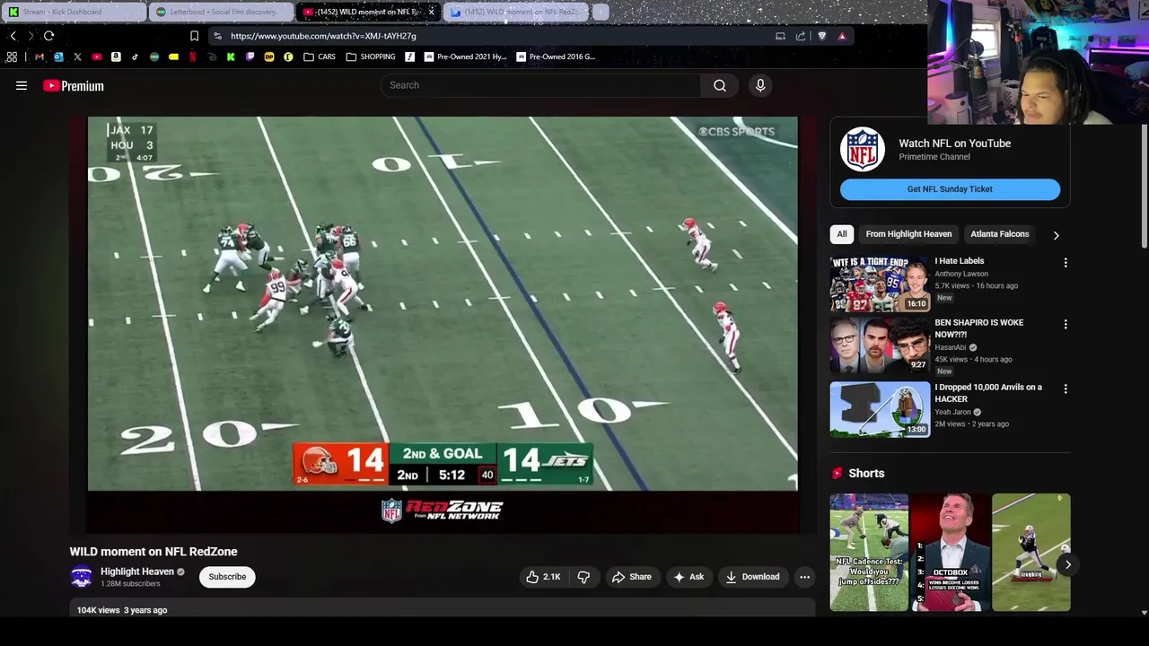Open the Highlight Heaven channel name link

137,572
